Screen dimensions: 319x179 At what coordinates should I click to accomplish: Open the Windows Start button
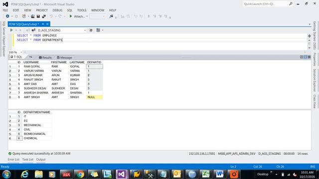point(6,175)
